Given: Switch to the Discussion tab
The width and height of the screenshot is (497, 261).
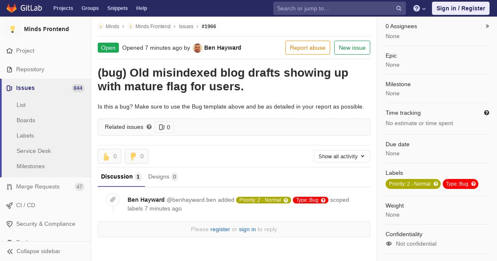Looking at the screenshot, I should click(x=121, y=177).
